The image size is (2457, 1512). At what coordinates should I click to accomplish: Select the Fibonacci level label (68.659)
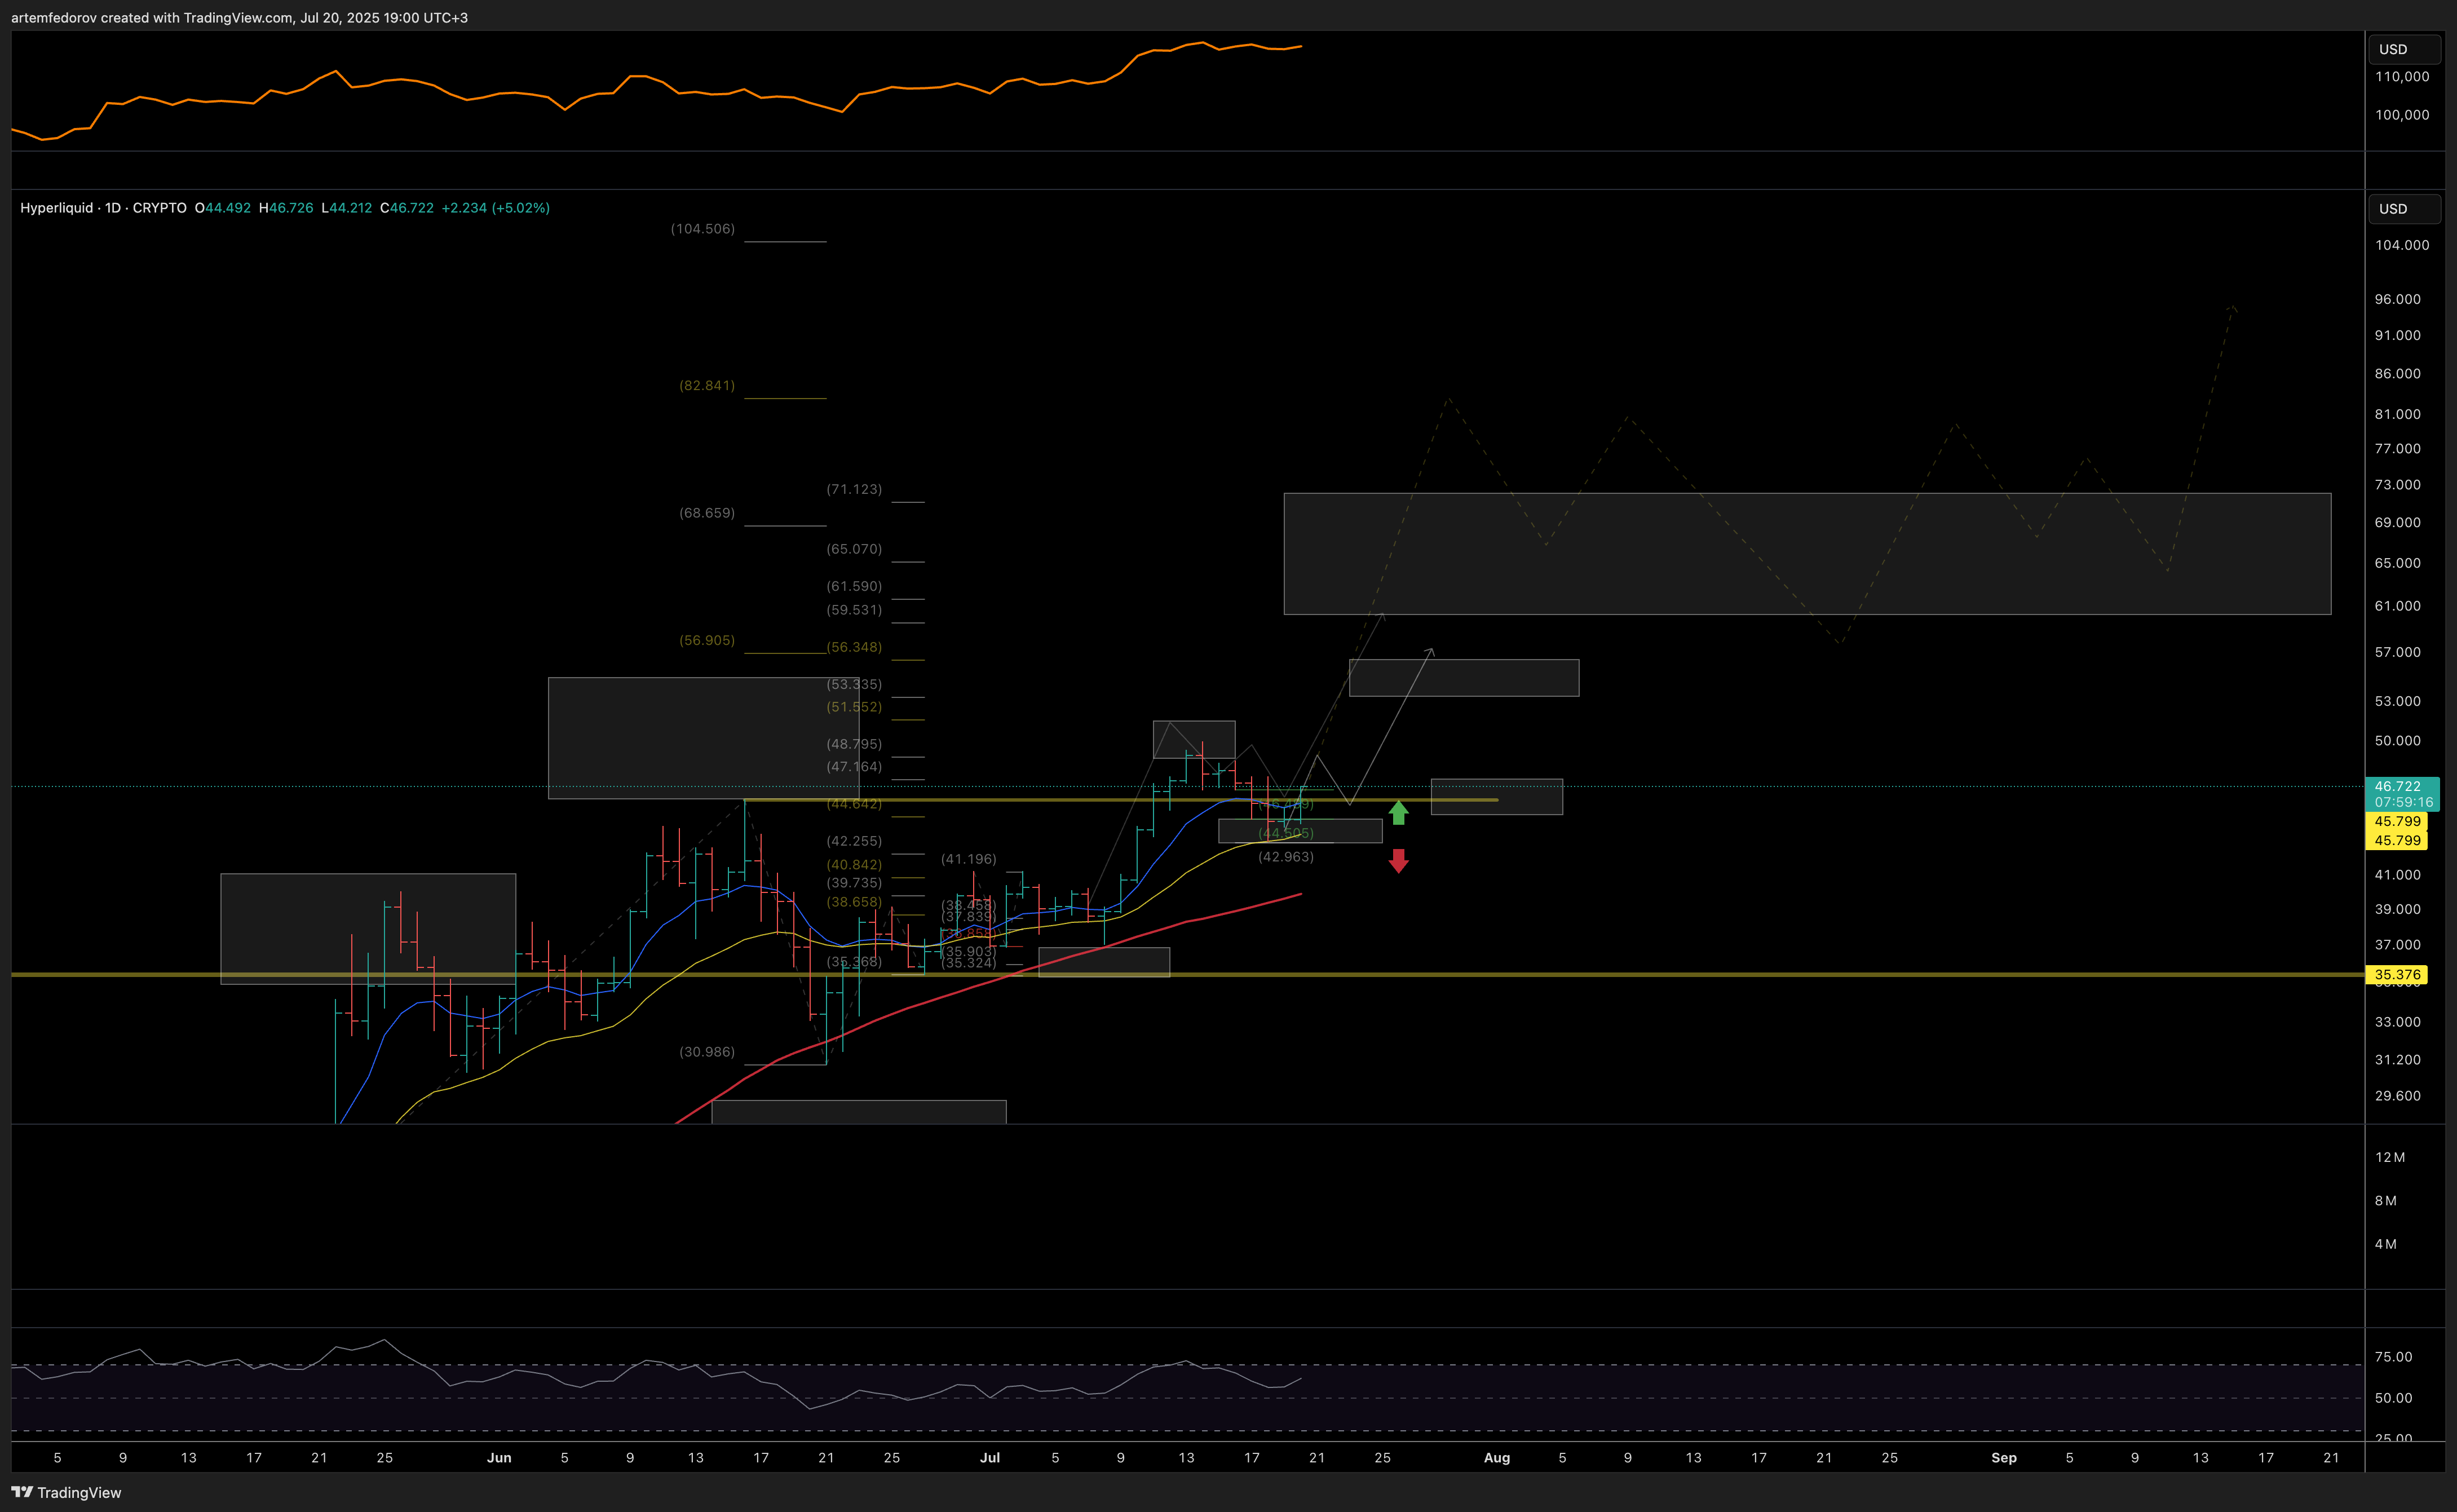[x=707, y=513]
